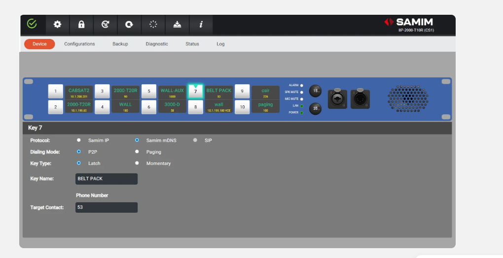Switch to the Configurations tab
This screenshot has height=258, width=503.
[x=79, y=44]
